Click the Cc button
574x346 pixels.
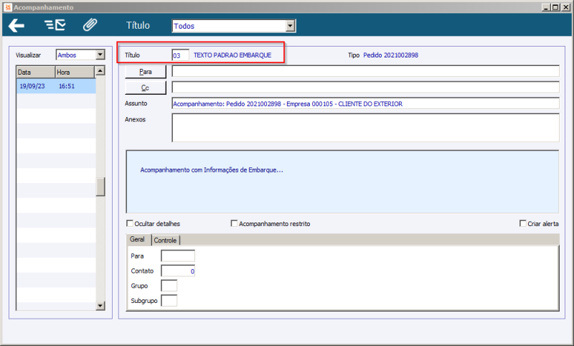(146, 88)
